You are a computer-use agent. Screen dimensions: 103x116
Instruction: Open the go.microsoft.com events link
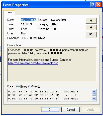[x=33, y=63]
